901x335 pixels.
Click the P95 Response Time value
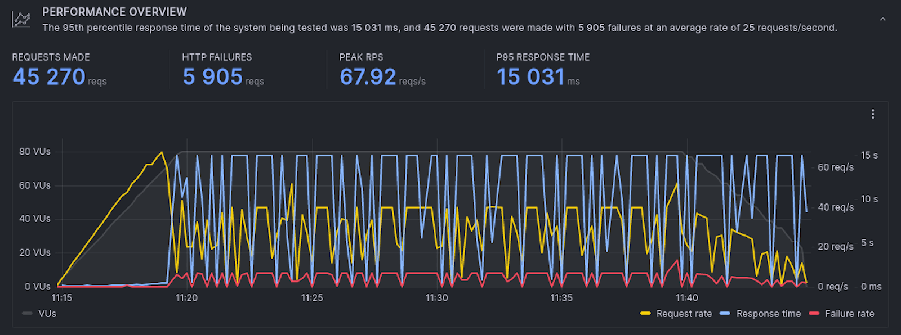(530, 77)
